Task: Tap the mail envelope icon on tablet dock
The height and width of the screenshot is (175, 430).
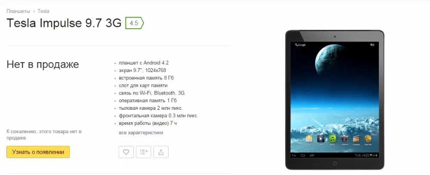Action: point(309,139)
